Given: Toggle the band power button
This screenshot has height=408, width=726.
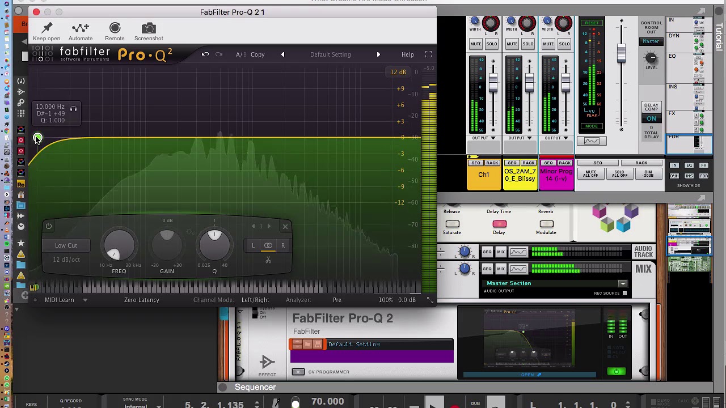Looking at the screenshot, I should [49, 227].
